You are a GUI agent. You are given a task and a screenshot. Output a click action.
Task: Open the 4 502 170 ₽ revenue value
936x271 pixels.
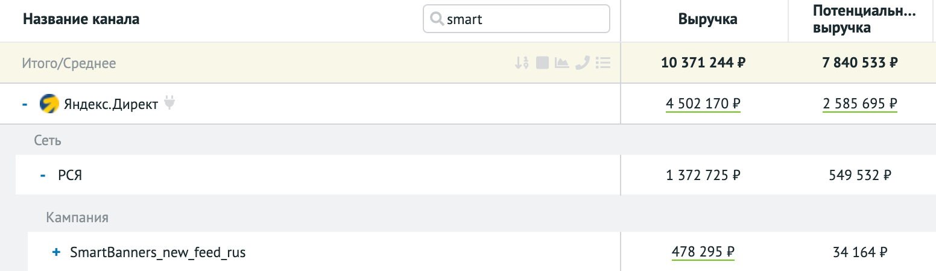pos(703,104)
